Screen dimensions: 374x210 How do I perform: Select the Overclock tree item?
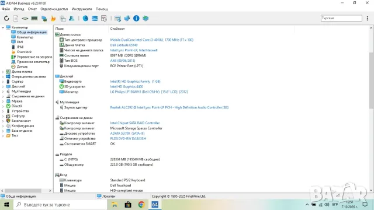pyautogui.click(x=24, y=52)
